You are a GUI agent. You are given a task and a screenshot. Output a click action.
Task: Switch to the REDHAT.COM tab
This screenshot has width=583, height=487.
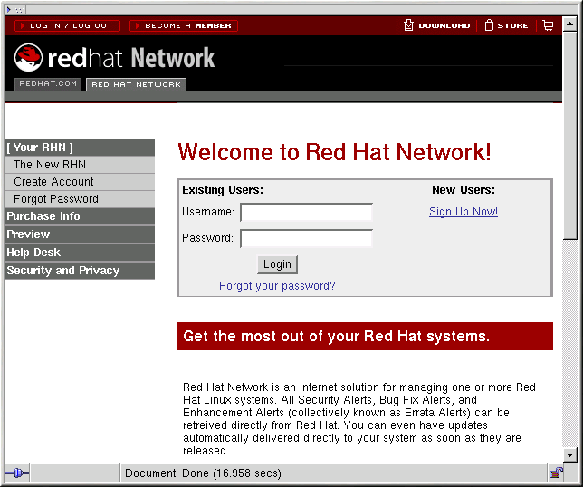47,84
